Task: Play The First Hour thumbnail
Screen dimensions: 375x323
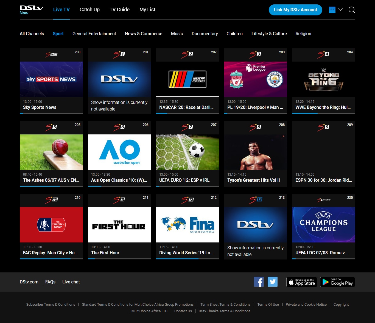Action: [119, 225]
